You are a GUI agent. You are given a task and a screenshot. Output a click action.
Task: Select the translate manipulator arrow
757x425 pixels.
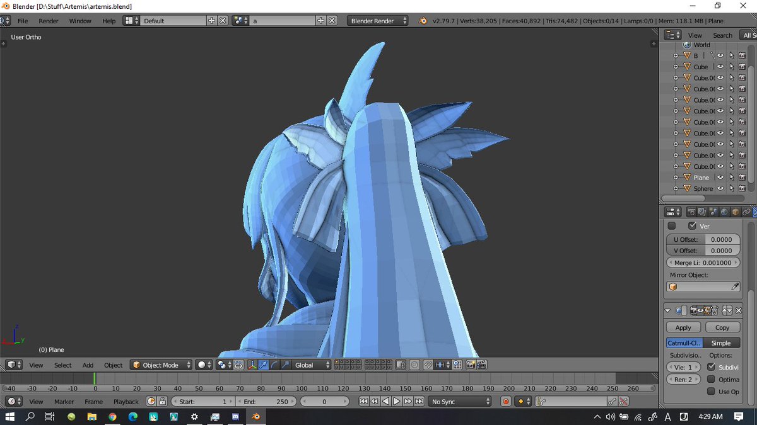point(263,365)
